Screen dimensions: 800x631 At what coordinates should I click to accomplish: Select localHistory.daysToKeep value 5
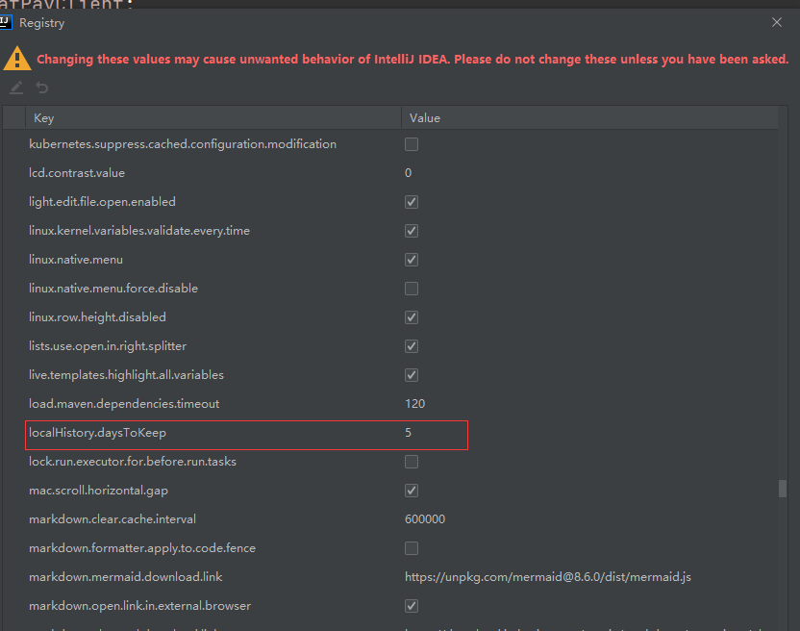pos(408,433)
